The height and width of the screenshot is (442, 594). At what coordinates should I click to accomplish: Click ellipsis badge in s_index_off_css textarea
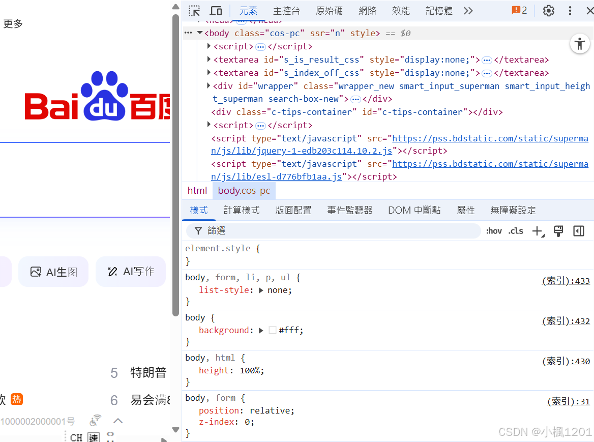[x=487, y=73]
